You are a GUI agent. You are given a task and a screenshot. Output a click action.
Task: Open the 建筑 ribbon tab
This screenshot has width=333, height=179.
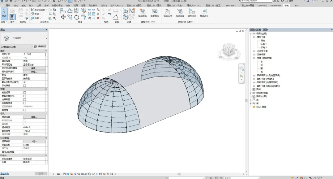[8, 6]
